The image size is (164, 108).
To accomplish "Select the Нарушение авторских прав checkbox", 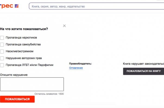I will [2, 58].
